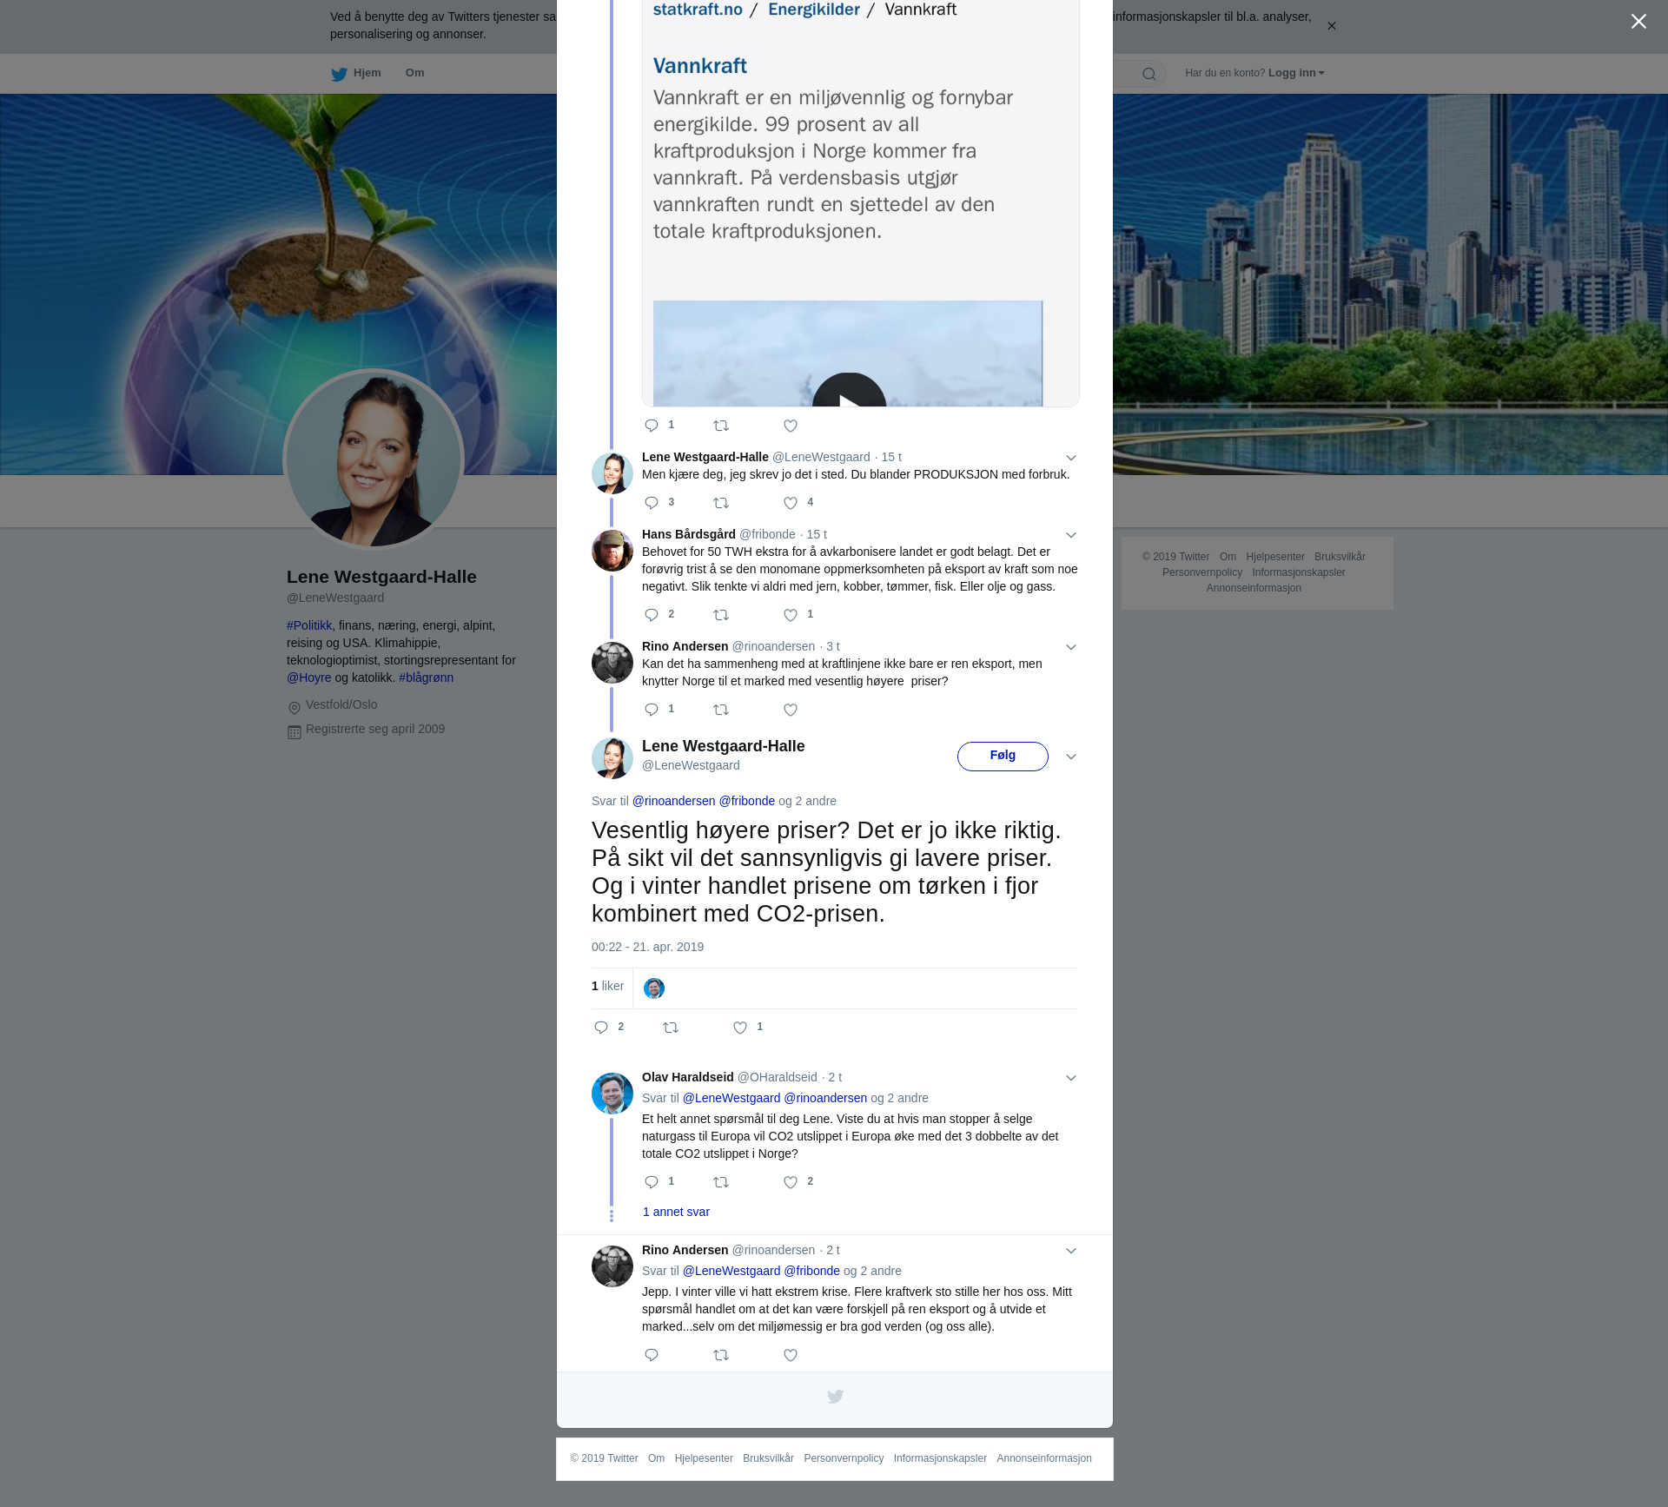Screen dimensions: 1668x1507
Task: Open the @Hoyre mention in bio
Action: pyautogui.click(x=309, y=677)
